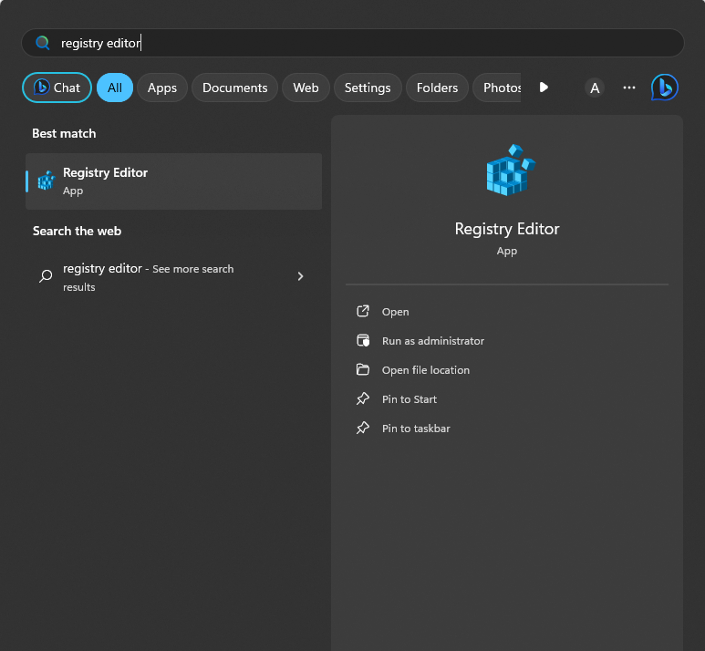Viewport: 705px width, 651px height.
Task: Select Registry Editor best match result
Action: pos(173,181)
